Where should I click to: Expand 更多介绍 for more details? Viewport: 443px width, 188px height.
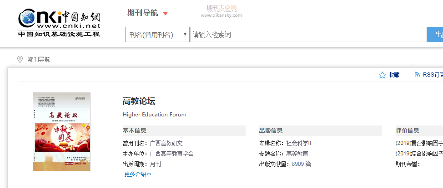[137, 174]
